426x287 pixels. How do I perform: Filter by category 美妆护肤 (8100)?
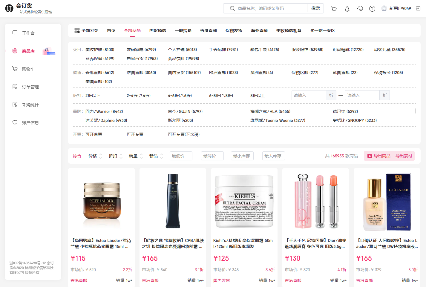click(100, 50)
